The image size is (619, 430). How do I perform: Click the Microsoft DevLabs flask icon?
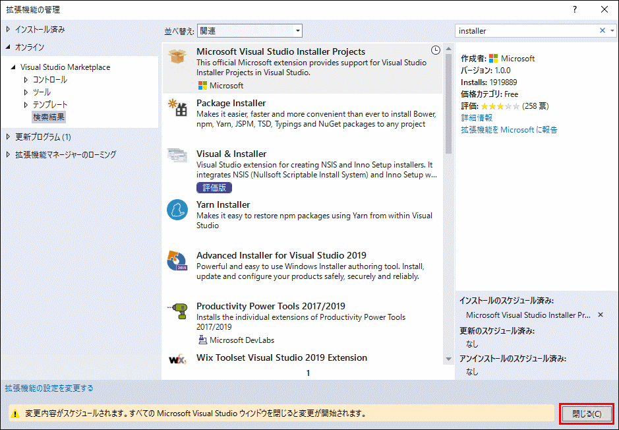[x=202, y=340]
